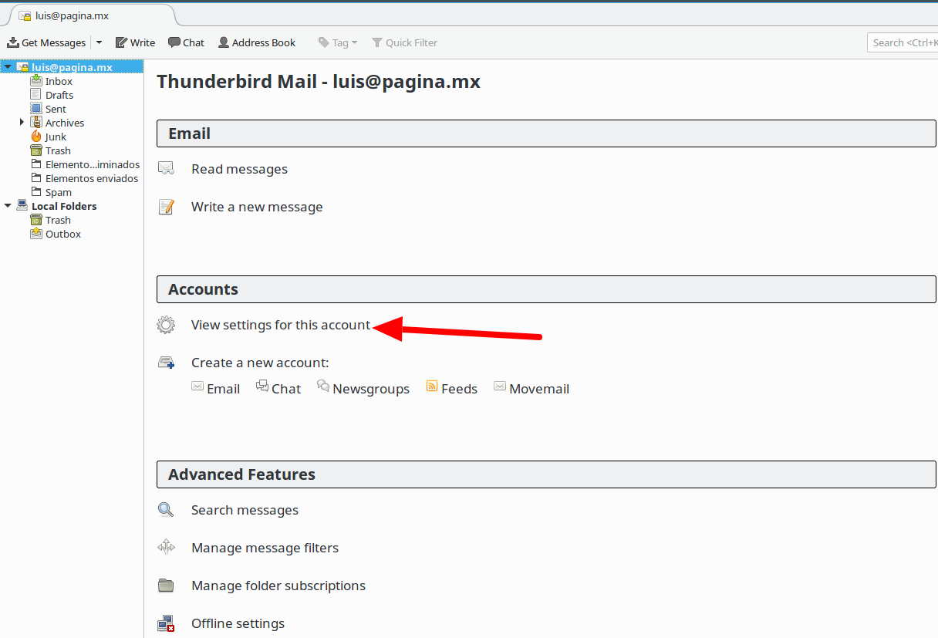The height and width of the screenshot is (638, 938).
Task: Select the Local Folders row
Action: [72, 206]
